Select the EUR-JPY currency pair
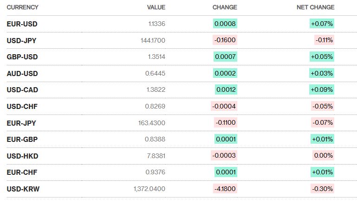 tap(21, 123)
